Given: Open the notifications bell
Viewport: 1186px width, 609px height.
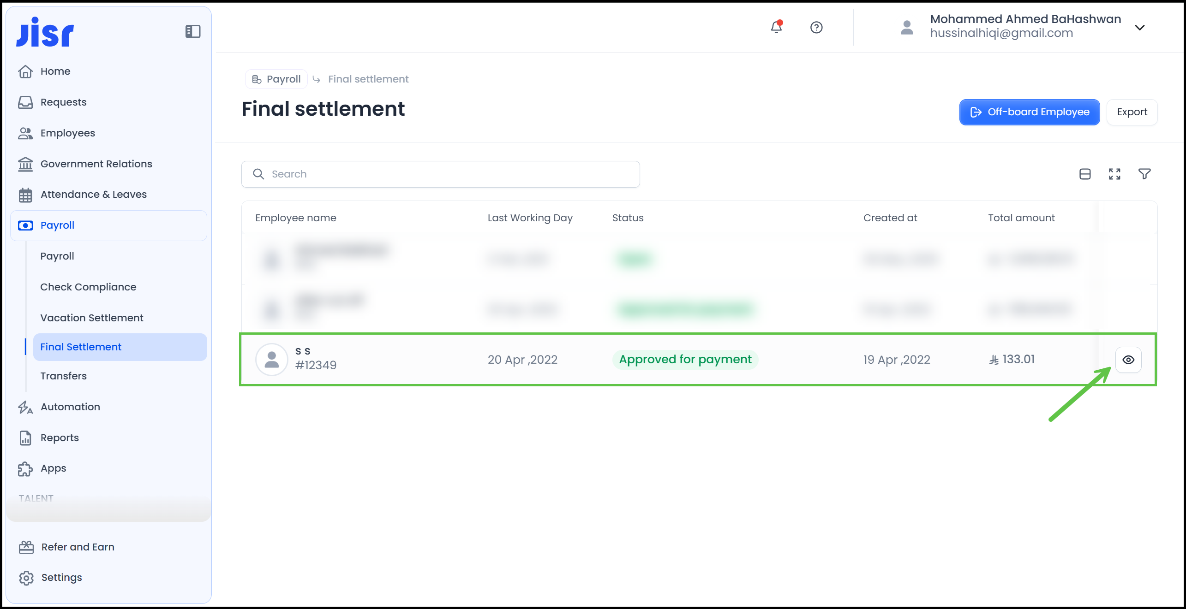Looking at the screenshot, I should point(776,27).
